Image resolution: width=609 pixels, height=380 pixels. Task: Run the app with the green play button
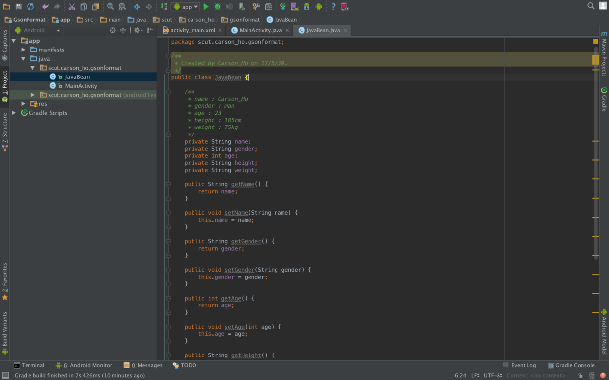click(x=206, y=7)
